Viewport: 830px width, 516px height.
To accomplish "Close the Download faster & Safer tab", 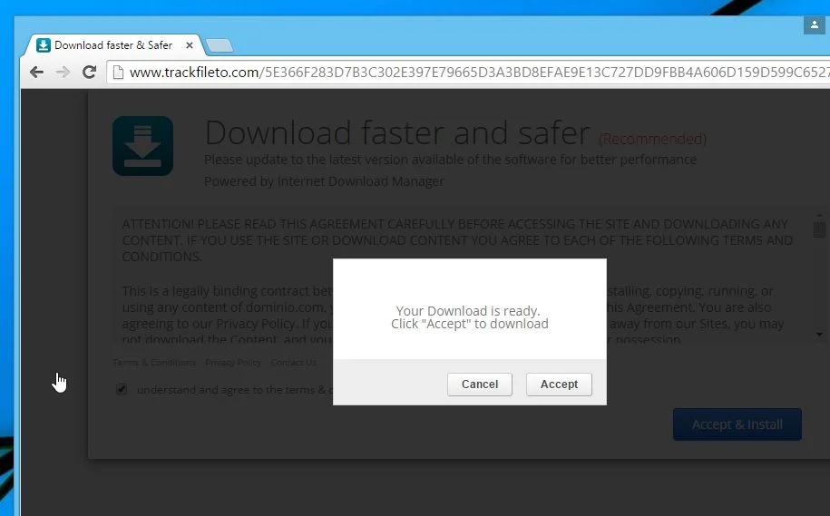I will pyautogui.click(x=189, y=45).
